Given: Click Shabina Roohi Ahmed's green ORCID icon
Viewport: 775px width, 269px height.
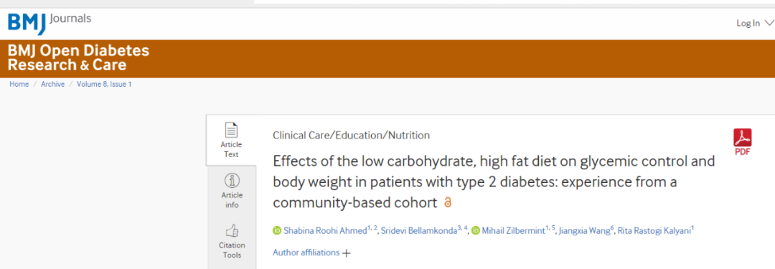Looking at the screenshot, I should pos(277,230).
